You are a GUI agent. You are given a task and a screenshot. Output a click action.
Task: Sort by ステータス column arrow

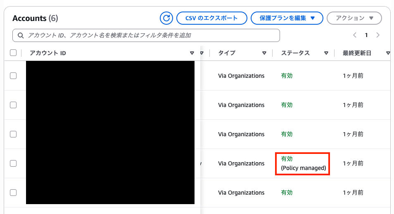tap(326, 53)
